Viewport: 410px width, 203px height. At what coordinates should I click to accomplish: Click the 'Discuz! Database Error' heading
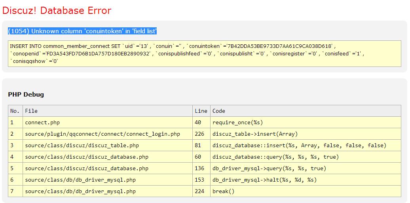(x=57, y=11)
